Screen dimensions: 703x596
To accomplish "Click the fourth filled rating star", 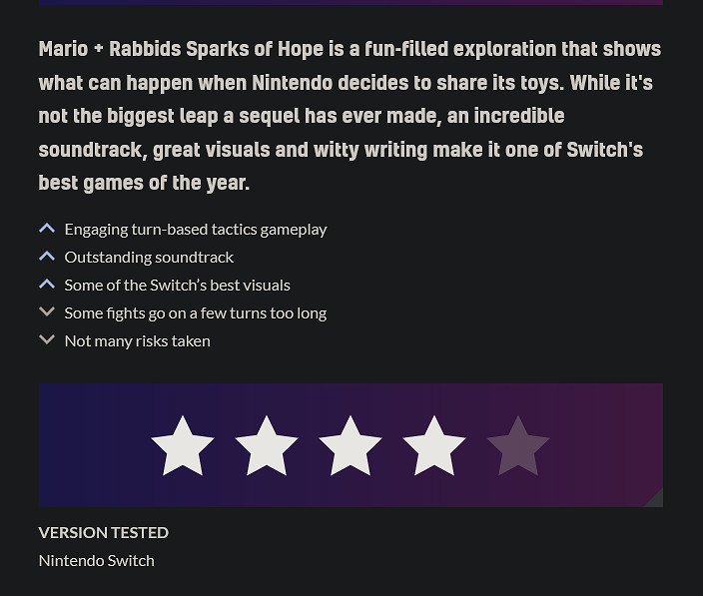I will click(x=434, y=446).
